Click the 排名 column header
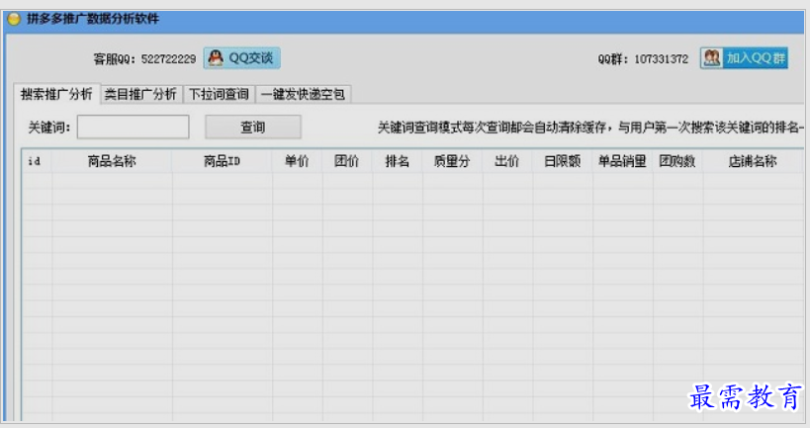Image resolution: width=810 pixels, height=428 pixels. [x=397, y=161]
